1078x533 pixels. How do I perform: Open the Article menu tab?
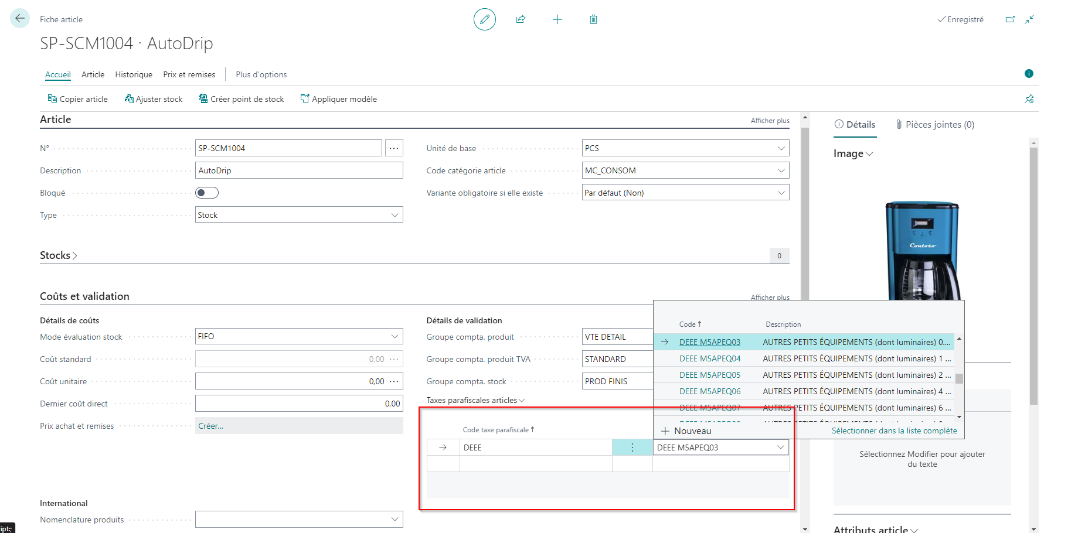[93, 74]
